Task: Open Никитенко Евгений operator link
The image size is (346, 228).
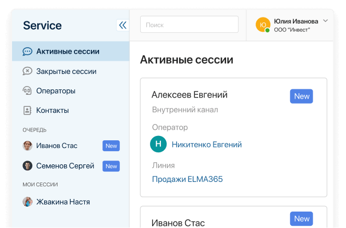Action: (x=206, y=145)
